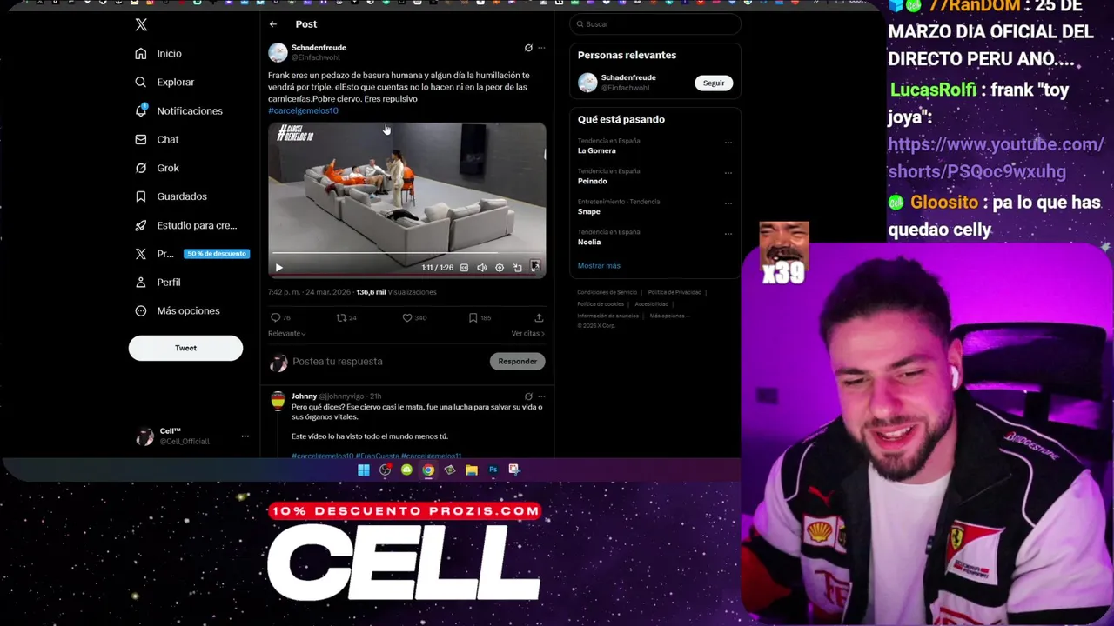Open Más opciones menu
The image size is (1114, 626).
click(177, 311)
